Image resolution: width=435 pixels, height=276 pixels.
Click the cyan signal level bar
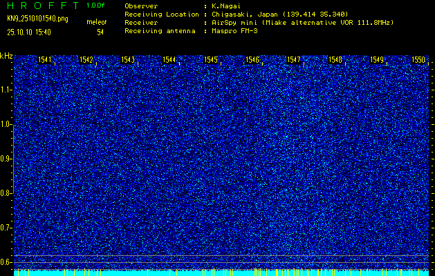pyautogui.click(x=221, y=273)
